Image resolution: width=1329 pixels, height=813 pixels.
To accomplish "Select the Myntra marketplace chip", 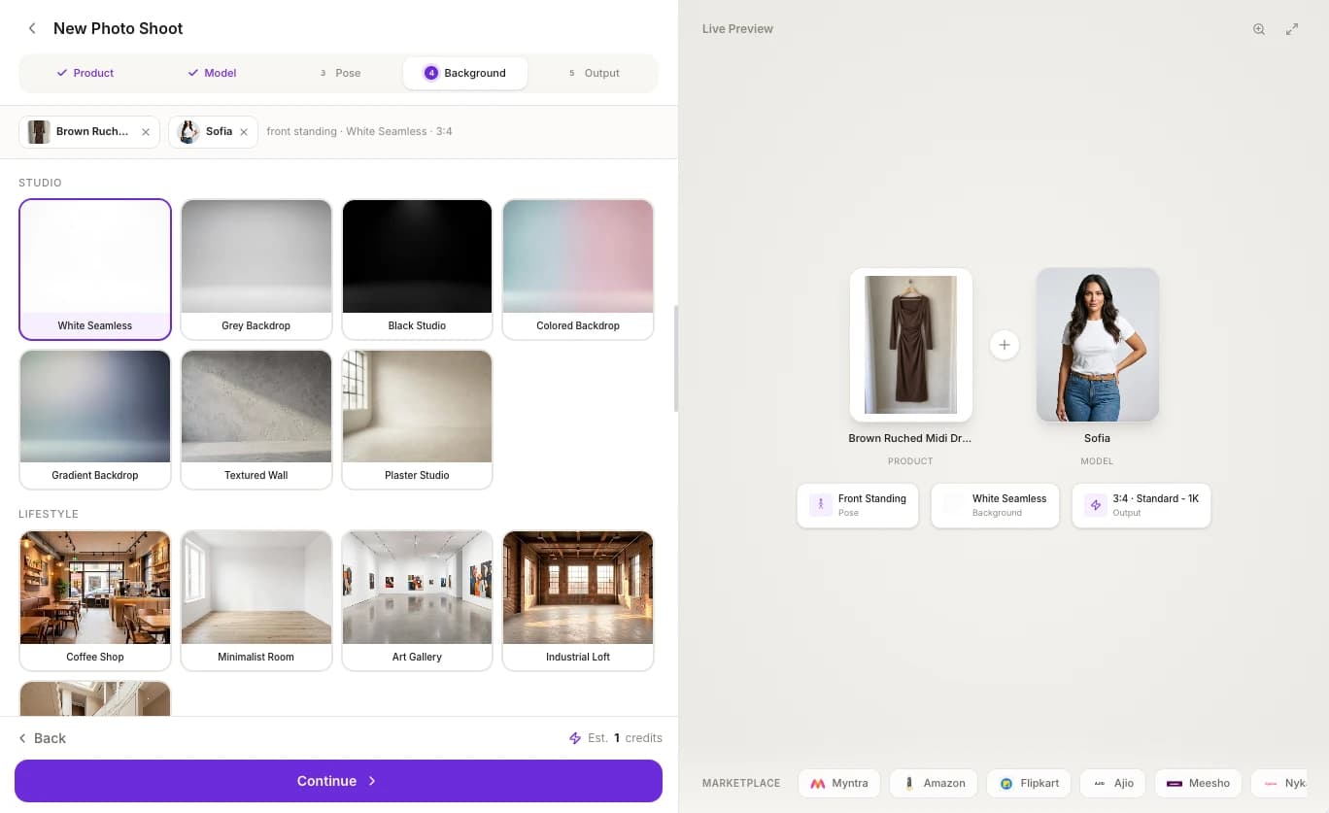I will click(x=839, y=783).
